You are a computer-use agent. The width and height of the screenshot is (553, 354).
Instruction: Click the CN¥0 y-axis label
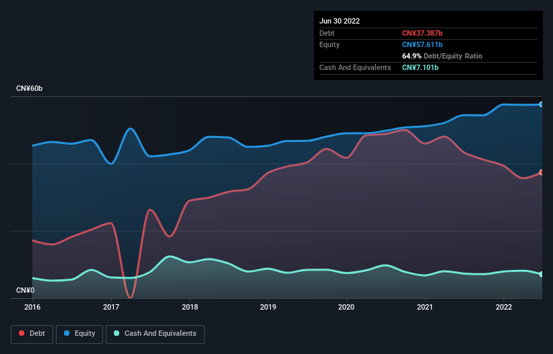click(26, 290)
